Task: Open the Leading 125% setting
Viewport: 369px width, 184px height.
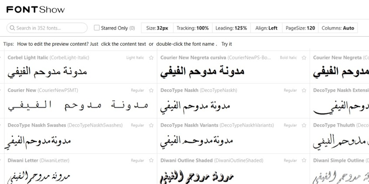Action: [x=231, y=28]
